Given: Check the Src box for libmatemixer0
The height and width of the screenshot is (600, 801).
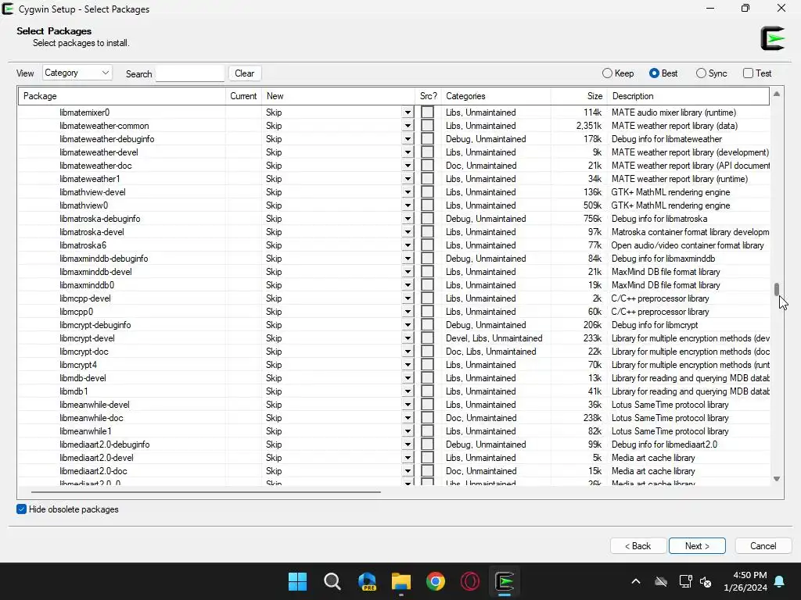Looking at the screenshot, I should 428,112.
